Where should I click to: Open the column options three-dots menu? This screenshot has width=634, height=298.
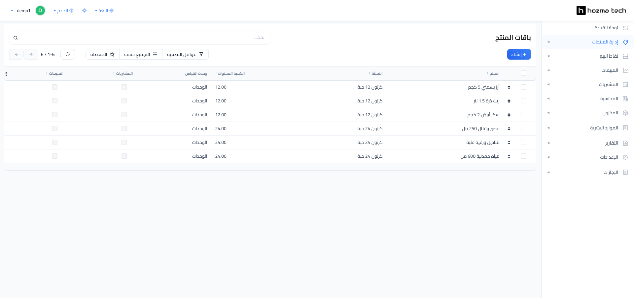(x=6, y=74)
